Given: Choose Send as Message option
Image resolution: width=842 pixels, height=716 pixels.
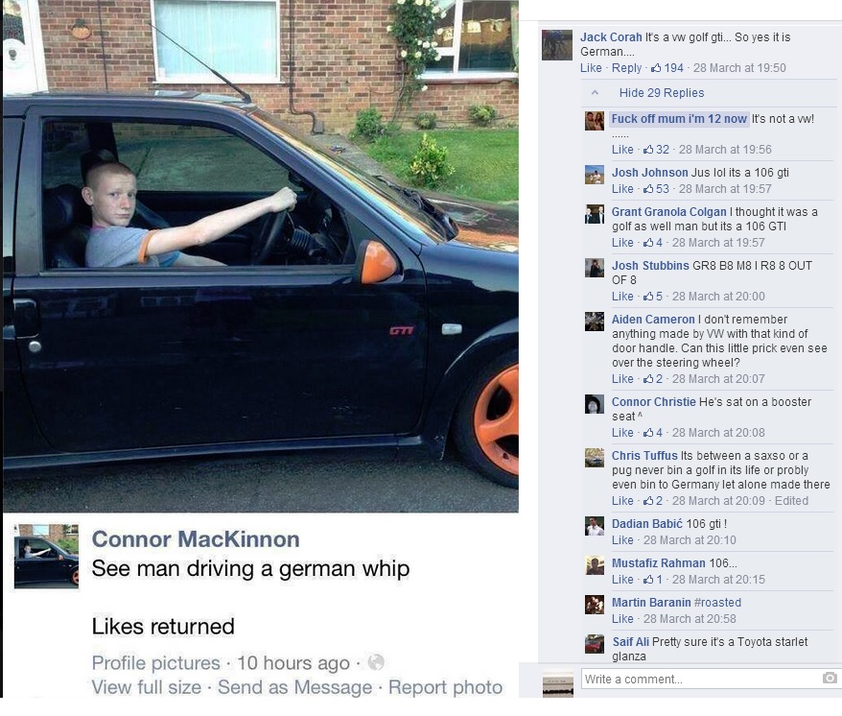Looking at the screenshot, I should [294, 687].
